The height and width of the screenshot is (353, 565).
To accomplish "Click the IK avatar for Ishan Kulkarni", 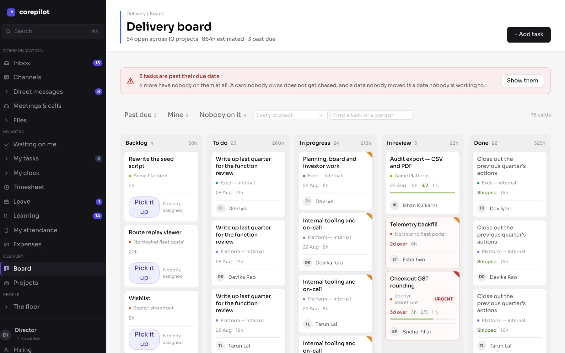I will coord(395,205).
